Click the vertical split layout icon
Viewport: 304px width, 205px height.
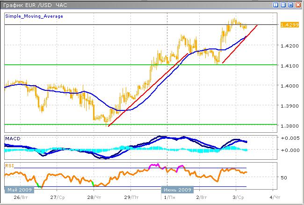coord(276,5)
